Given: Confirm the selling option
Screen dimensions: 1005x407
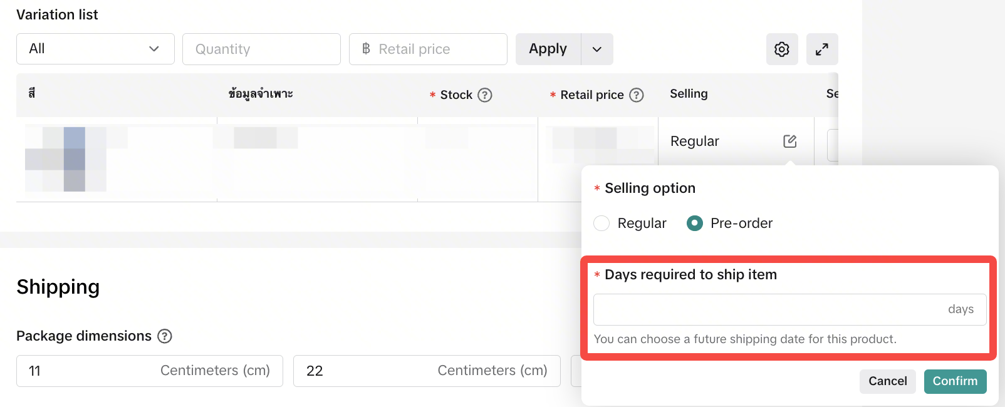Looking at the screenshot, I should (956, 381).
